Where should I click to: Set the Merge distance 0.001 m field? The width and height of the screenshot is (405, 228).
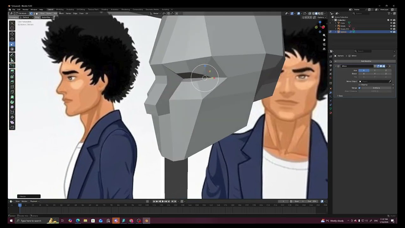pos(376,88)
